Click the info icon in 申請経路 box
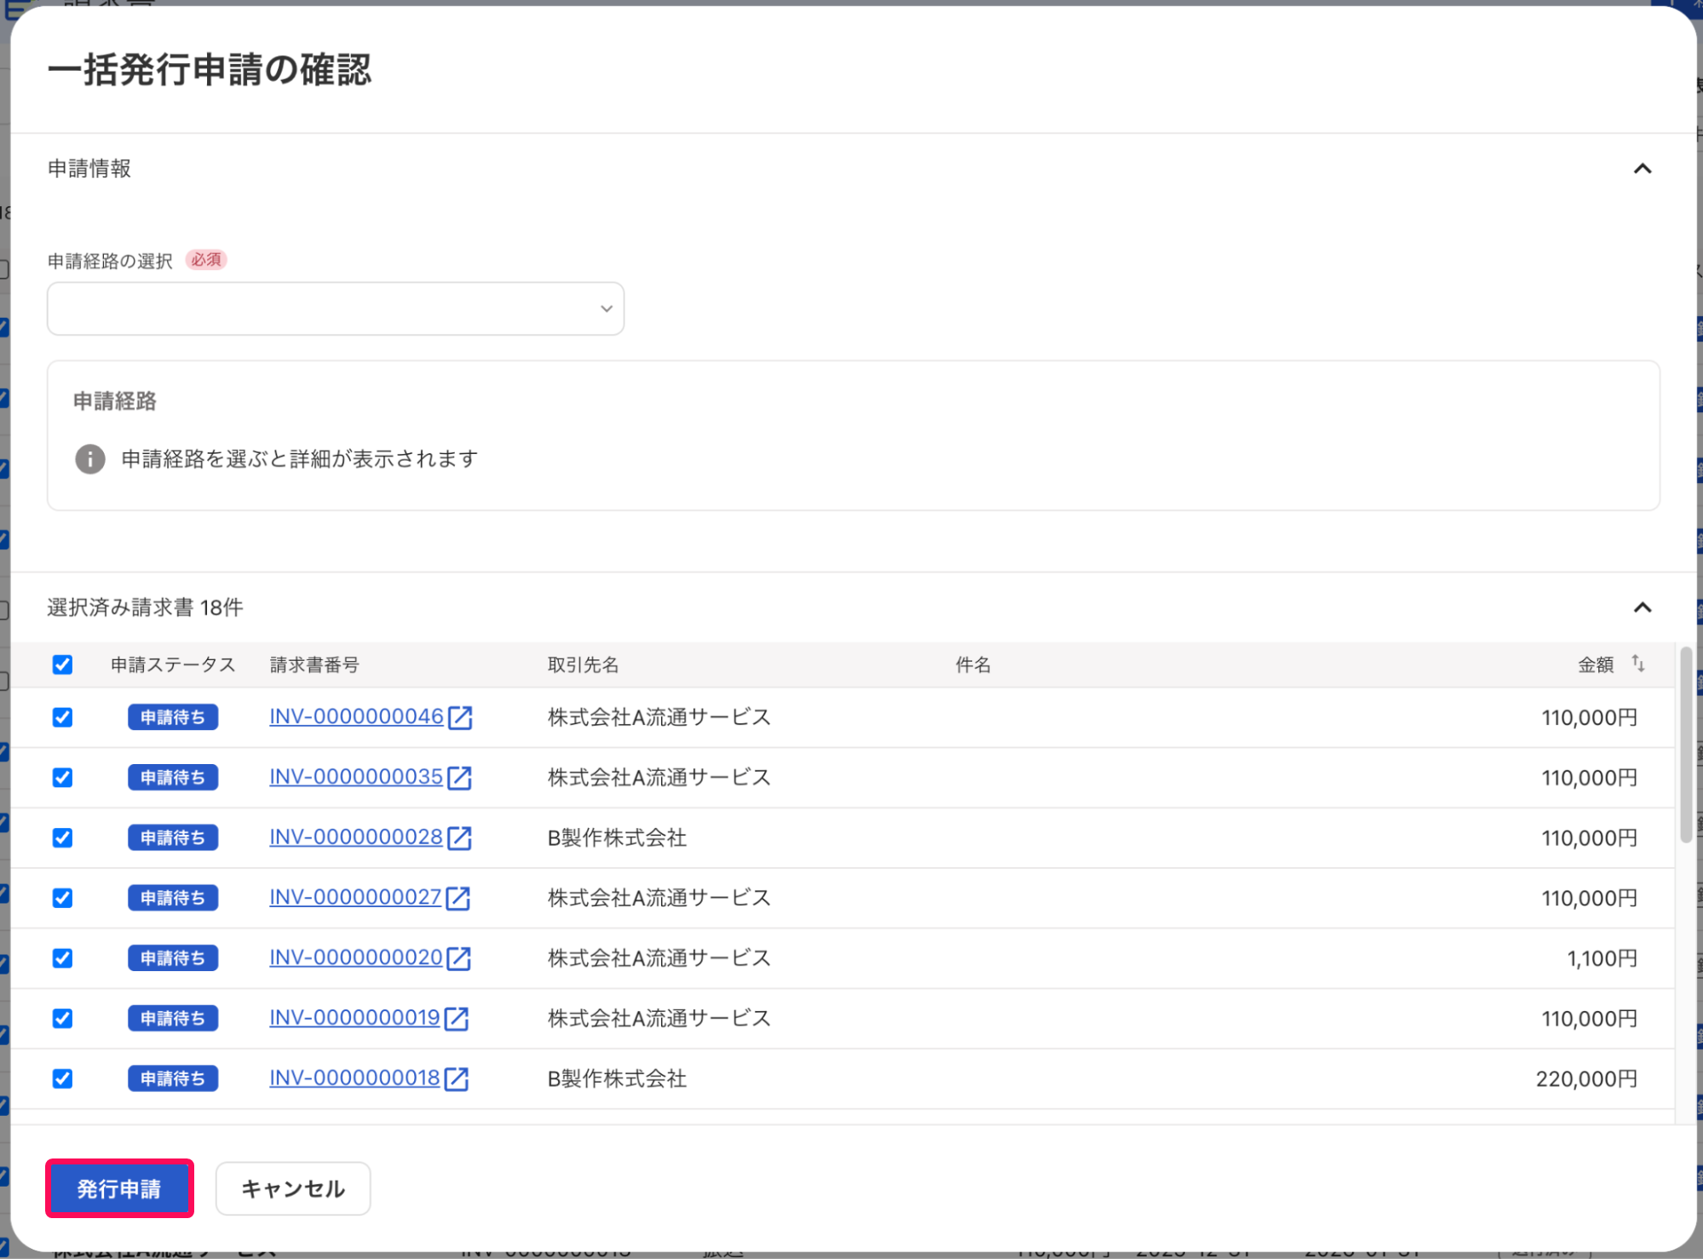 (90, 459)
